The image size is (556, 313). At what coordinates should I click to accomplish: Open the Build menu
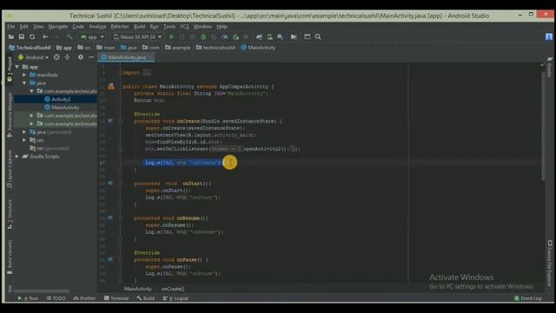click(139, 27)
